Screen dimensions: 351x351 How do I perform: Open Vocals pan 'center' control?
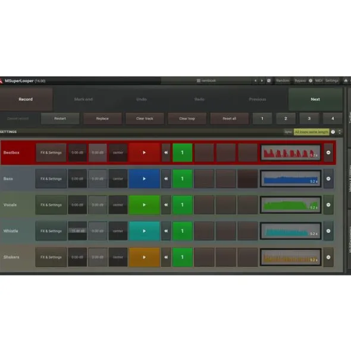tap(118, 205)
